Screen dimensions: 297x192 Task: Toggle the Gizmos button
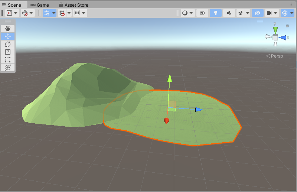pyautogui.click(x=285, y=13)
